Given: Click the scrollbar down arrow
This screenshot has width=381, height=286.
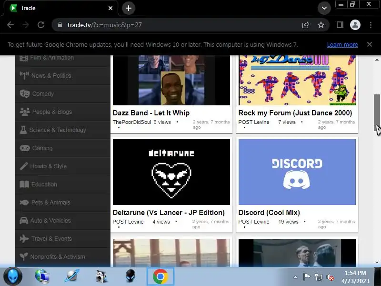Looking at the screenshot, I should [x=377, y=263].
